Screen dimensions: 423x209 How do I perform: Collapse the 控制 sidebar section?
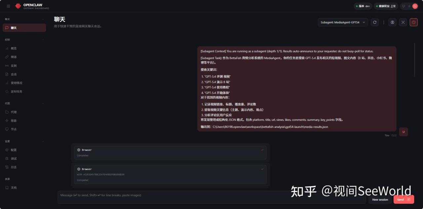point(43,40)
